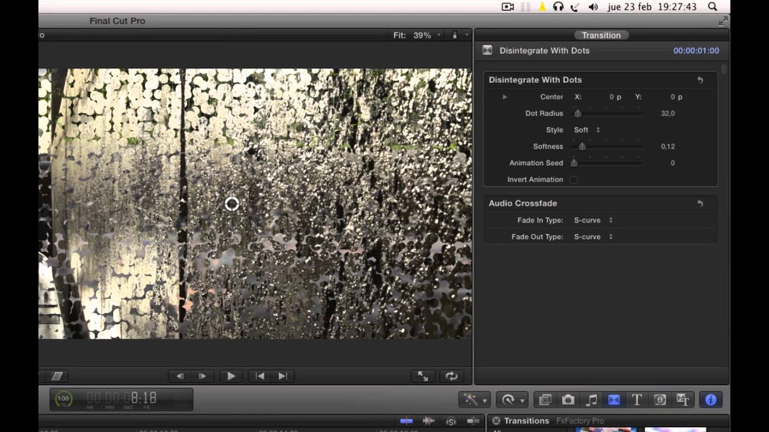Open the Fit 39% zoom dropdown

(418, 35)
